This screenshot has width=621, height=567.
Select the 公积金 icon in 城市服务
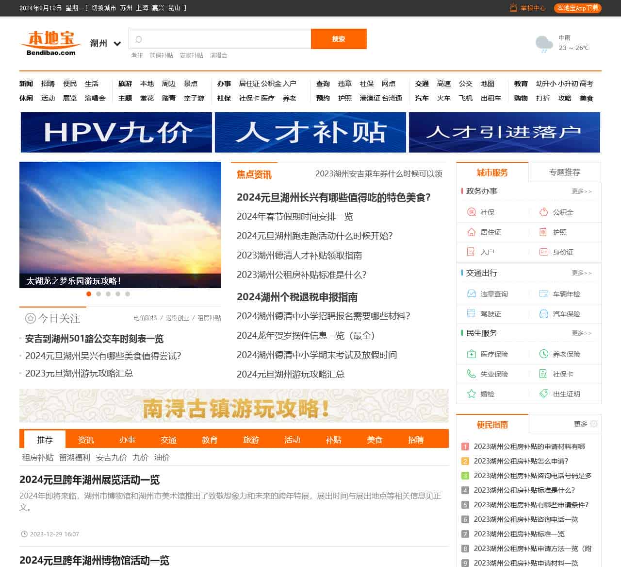click(543, 212)
